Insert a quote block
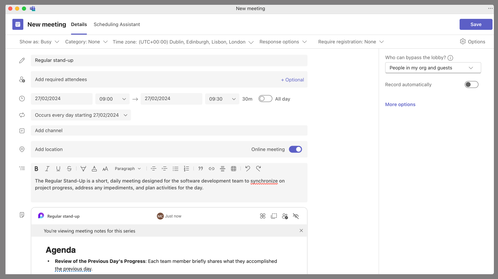This screenshot has height=279, width=498. click(x=201, y=169)
